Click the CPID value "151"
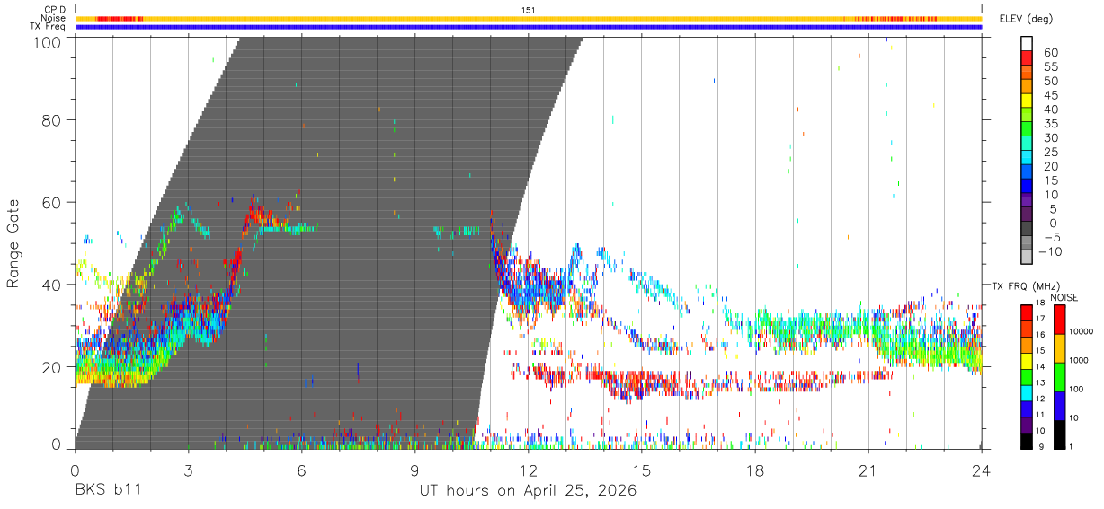Viewport: 1104px width, 509px height. coord(529,10)
